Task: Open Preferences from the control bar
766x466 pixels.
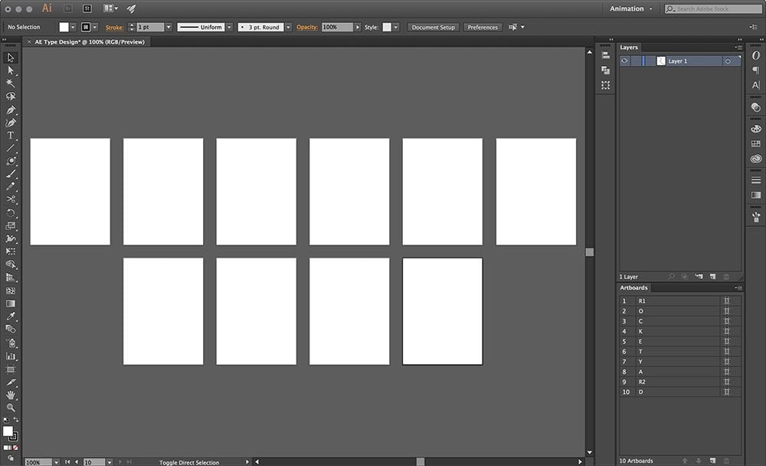Action: 483,27
